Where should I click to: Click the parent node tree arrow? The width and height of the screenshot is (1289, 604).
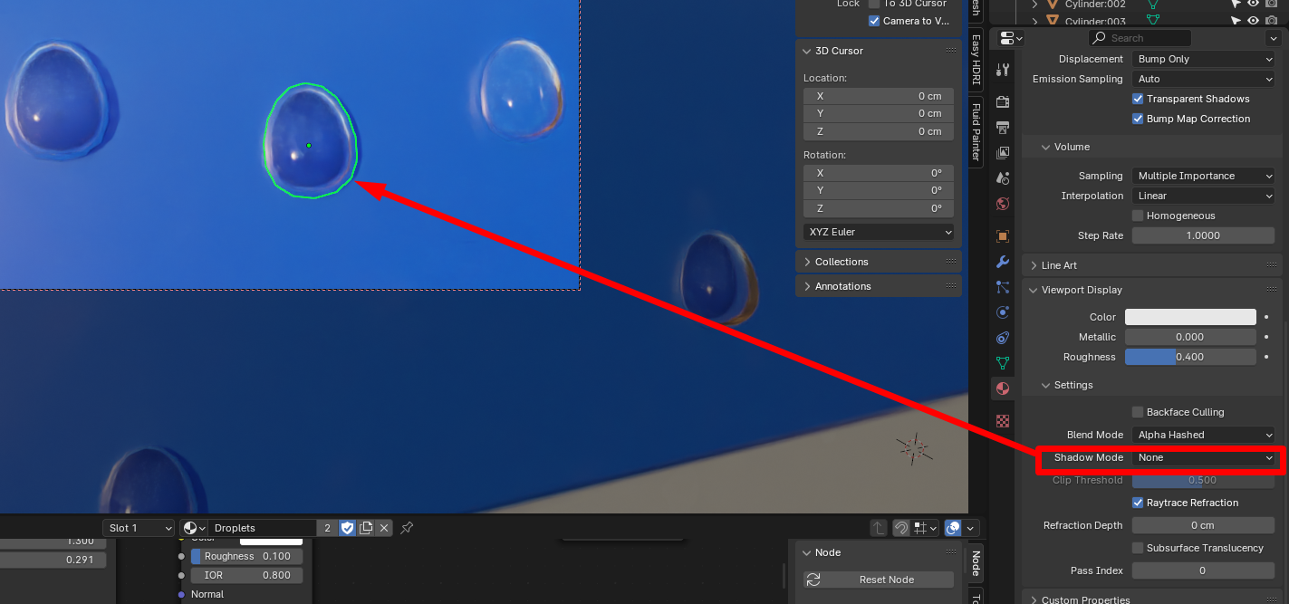(x=879, y=528)
